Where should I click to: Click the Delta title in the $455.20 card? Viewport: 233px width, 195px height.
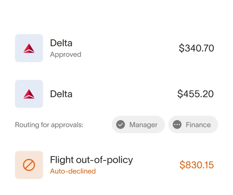point(61,94)
